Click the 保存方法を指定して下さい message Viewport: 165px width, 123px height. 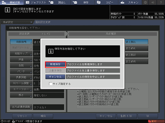[x=70, y=49]
